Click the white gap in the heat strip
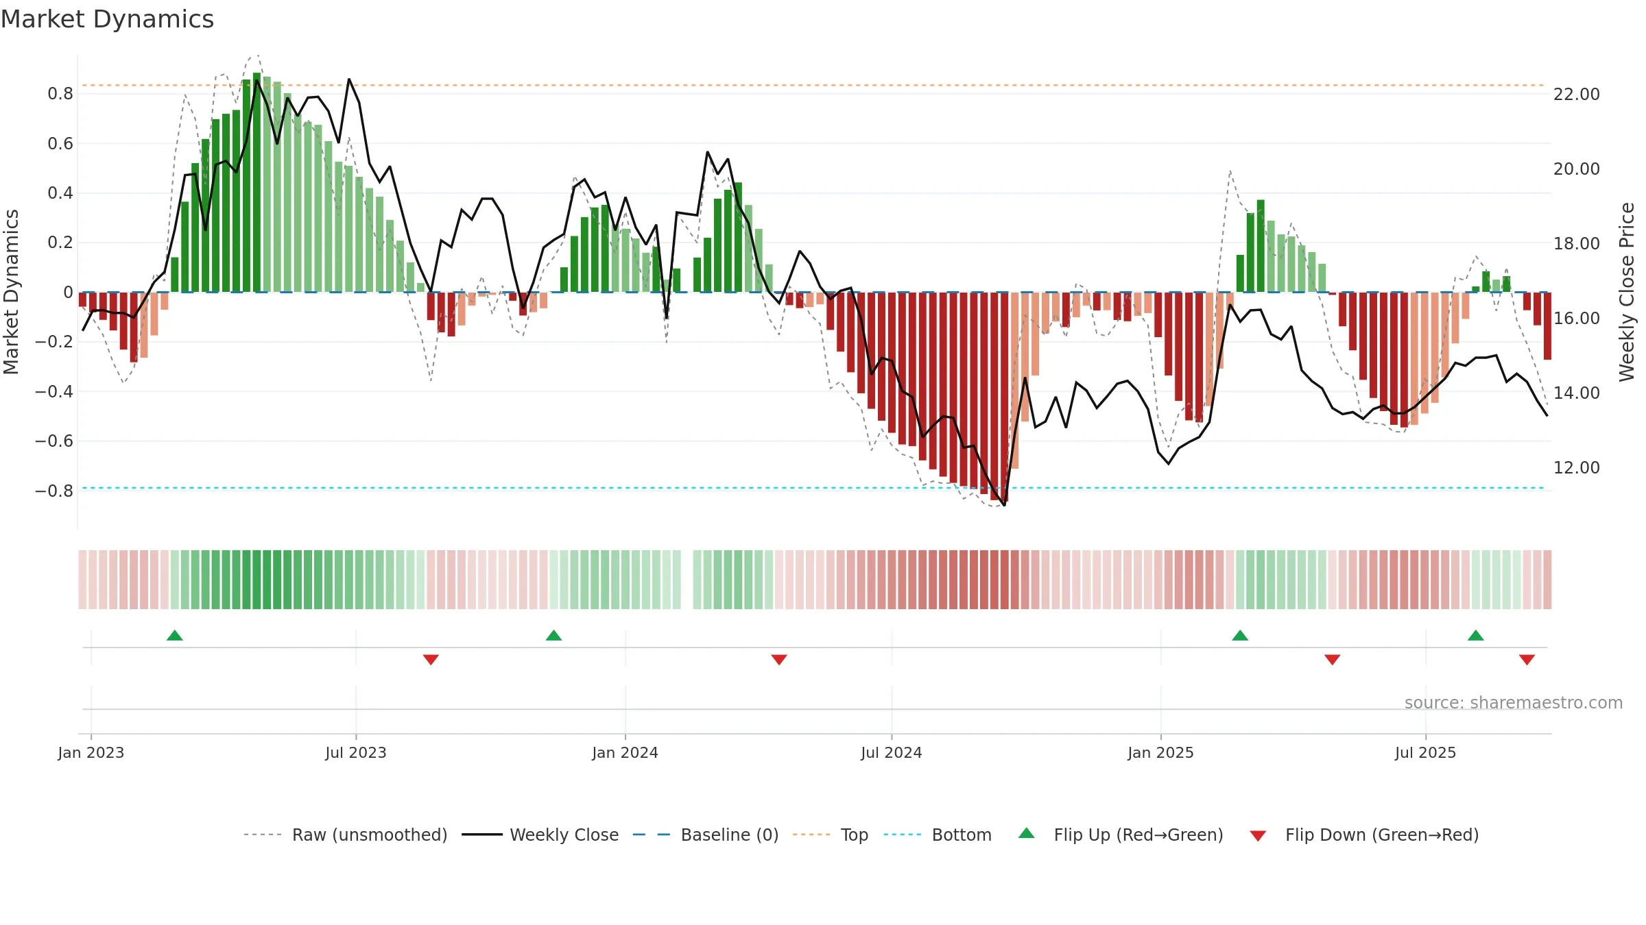Viewport: 1646px width, 925px height. click(x=687, y=580)
